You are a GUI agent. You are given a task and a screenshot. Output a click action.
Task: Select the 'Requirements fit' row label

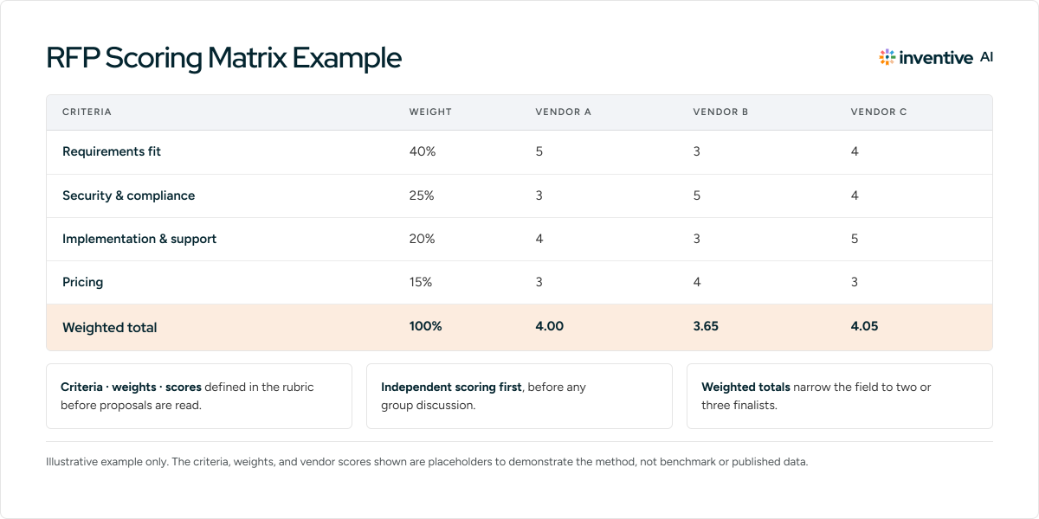pyautogui.click(x=112, y=151)
